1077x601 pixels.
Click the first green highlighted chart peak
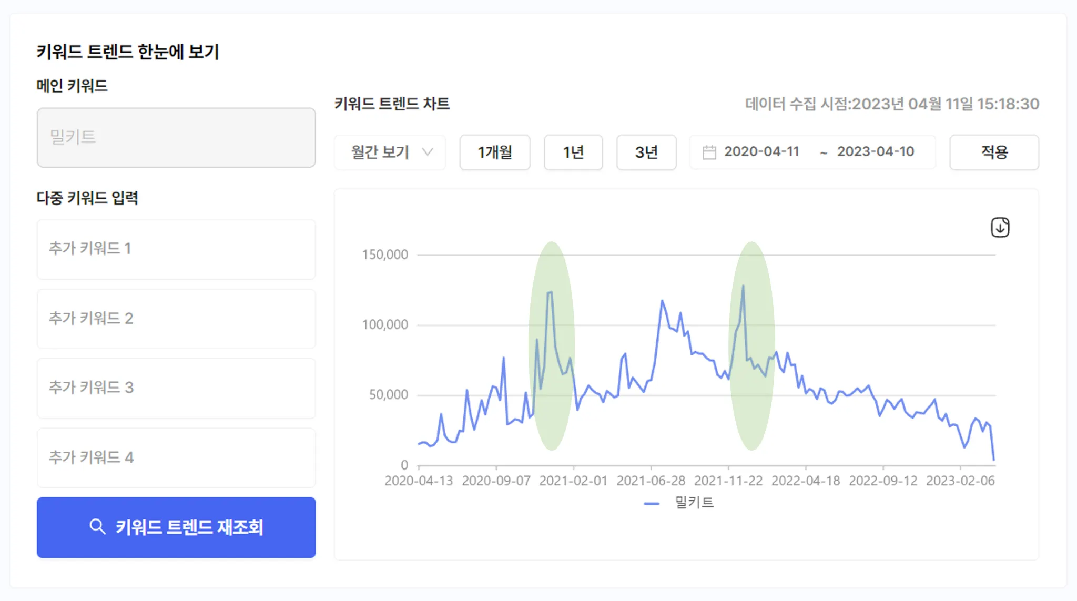pyautogui.click(x=551, y=292)
